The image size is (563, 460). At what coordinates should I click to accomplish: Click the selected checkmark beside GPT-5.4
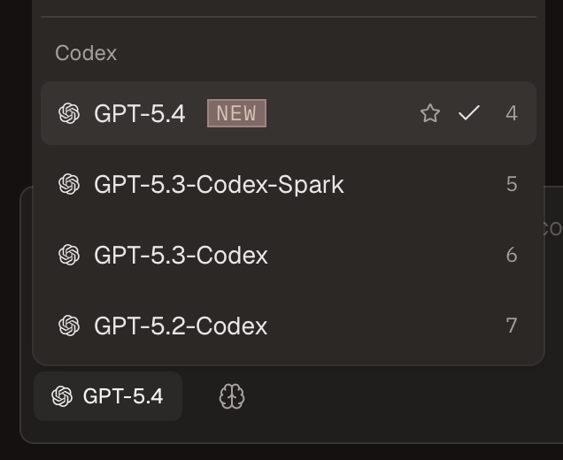coord(469,113)
